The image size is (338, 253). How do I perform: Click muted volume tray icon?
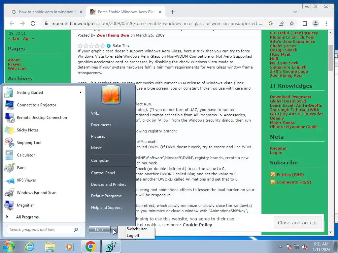pos(305,247)
